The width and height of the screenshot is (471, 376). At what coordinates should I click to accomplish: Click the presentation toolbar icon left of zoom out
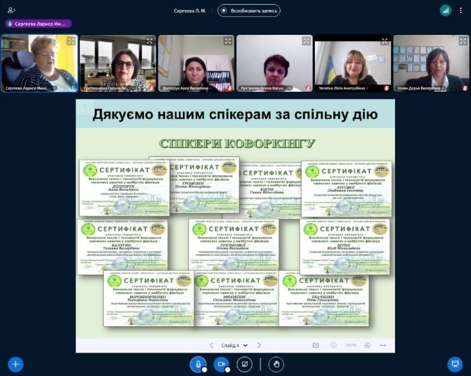click(315, 345)
